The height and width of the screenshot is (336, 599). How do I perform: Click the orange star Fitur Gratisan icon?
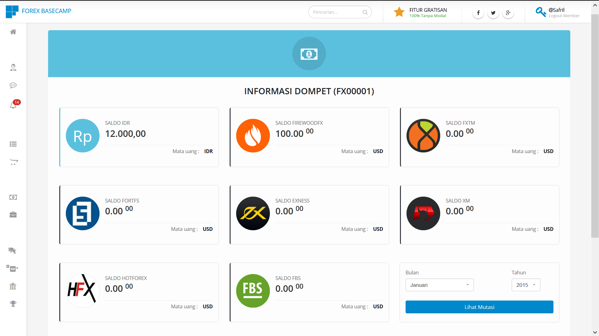[x=399, y=12]
